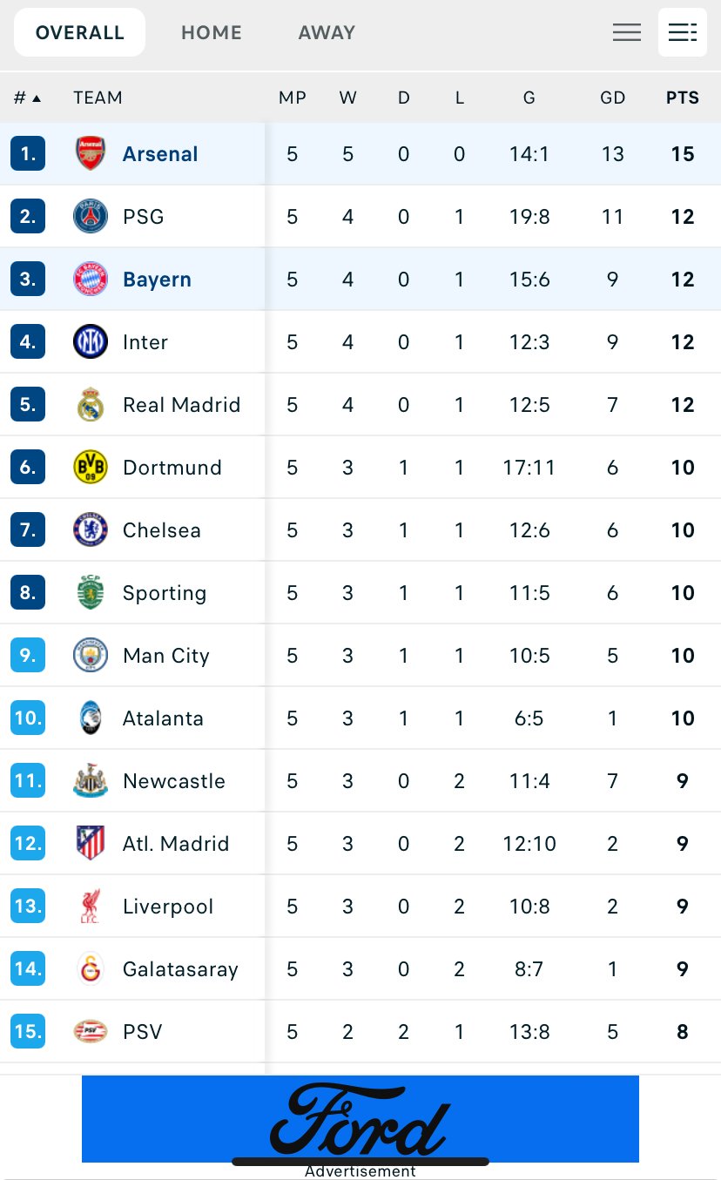Click the Ford advertisement banner
This screenshot has width=721, height=1180.
click(x=360, y=1119)
